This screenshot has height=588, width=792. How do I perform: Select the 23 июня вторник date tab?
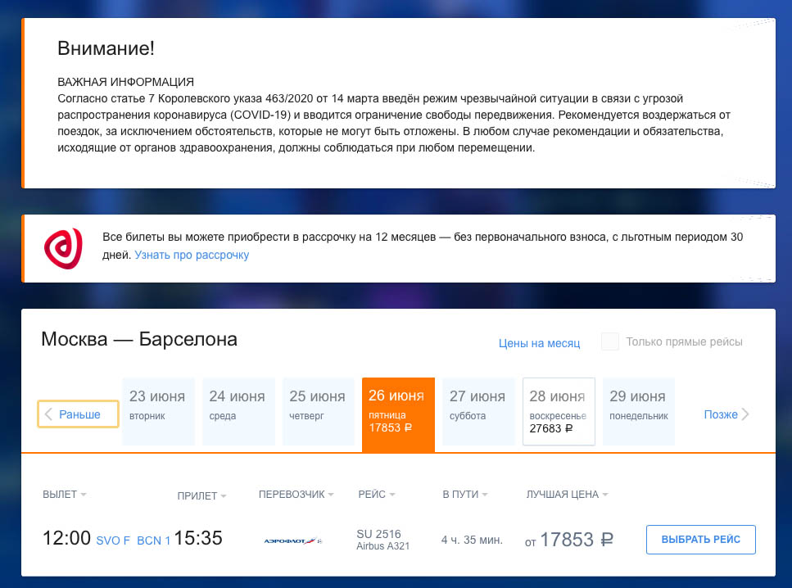(159, 411)
